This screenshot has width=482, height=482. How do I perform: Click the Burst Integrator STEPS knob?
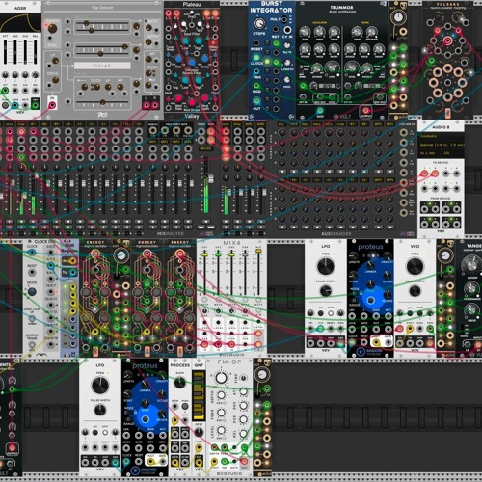259,23
